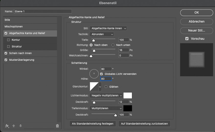
Task: Click the Höhe value field
Action: coord(106,79)
